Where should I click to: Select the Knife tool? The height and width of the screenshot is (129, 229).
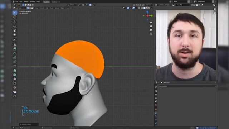click(15, 66)
